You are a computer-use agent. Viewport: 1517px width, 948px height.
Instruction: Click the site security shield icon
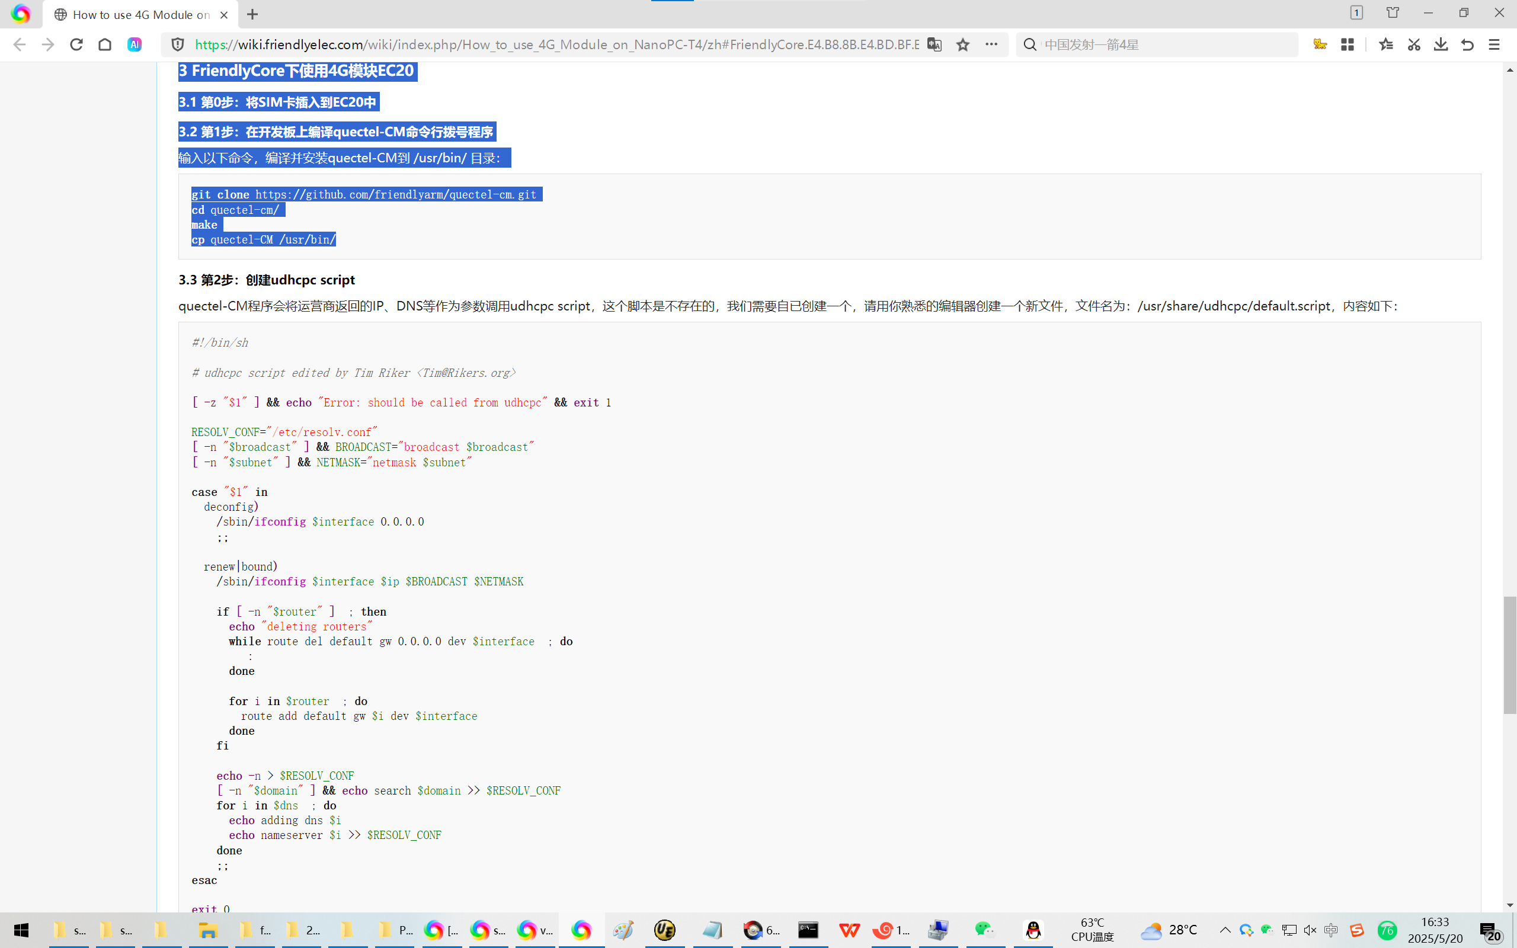tap(178, 44)
